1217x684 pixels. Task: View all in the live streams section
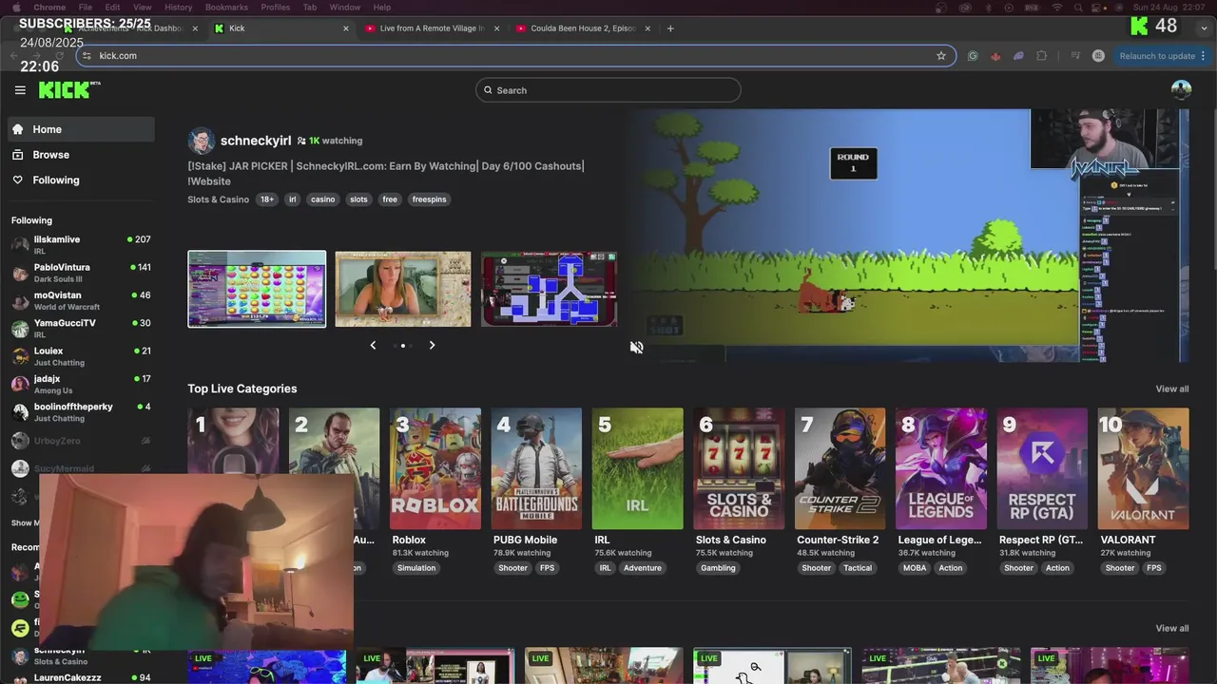pyautogui.click(x=1171, y=628)
